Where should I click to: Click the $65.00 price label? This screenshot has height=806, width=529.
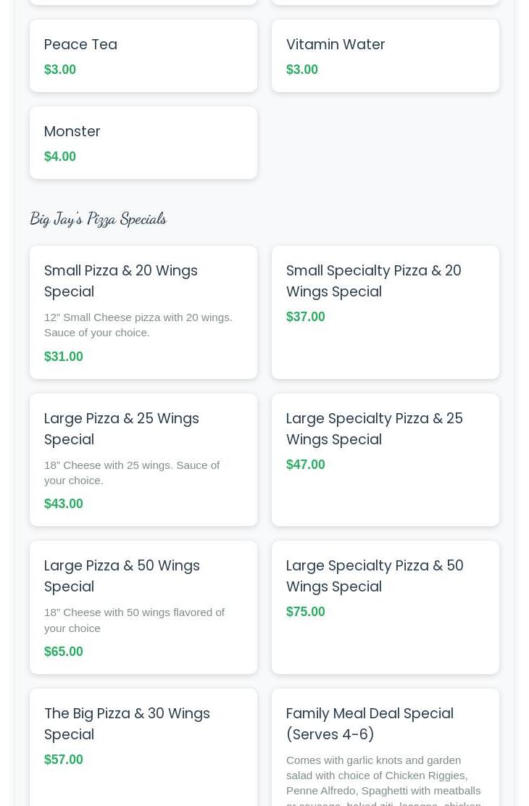click(64, 652)
